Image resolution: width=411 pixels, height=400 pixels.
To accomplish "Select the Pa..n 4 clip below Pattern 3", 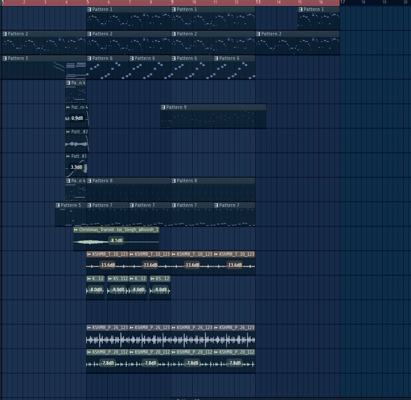I will coord(76,92).
